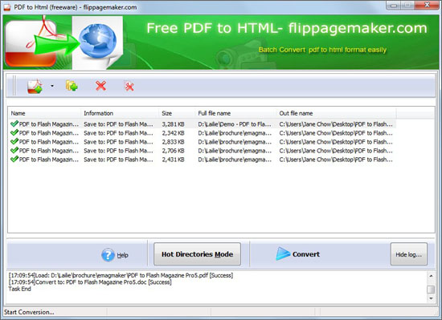Click the clear all files icon
This screenshot has width=442, height=320.
129,86
